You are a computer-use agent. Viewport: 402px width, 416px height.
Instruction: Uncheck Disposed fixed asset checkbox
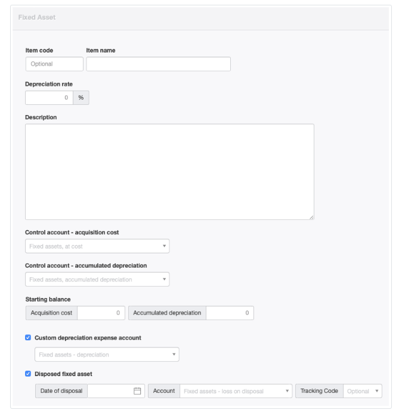[28, 374]
